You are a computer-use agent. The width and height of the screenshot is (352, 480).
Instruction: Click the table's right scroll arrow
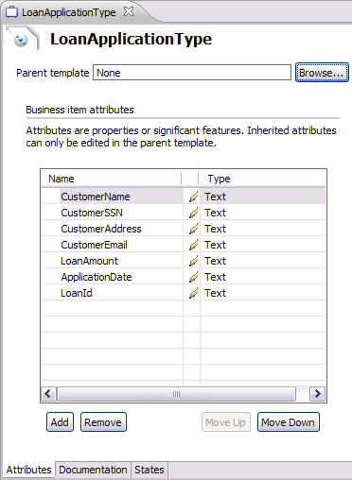coord(317,394)
